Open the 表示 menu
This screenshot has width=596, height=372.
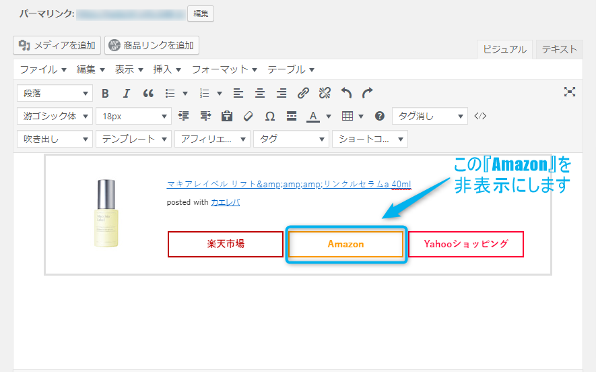click(x=129, y=69)
